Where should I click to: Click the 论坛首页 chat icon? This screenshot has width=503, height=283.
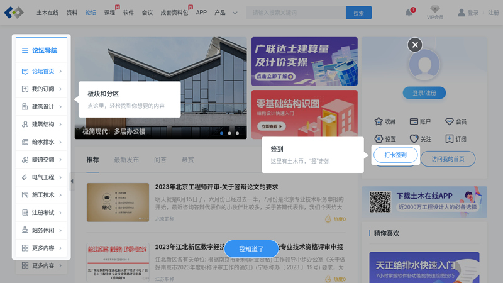[x=25, y=71]
